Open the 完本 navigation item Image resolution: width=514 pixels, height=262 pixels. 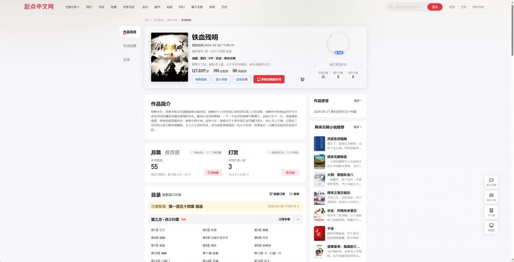point(101,7)
